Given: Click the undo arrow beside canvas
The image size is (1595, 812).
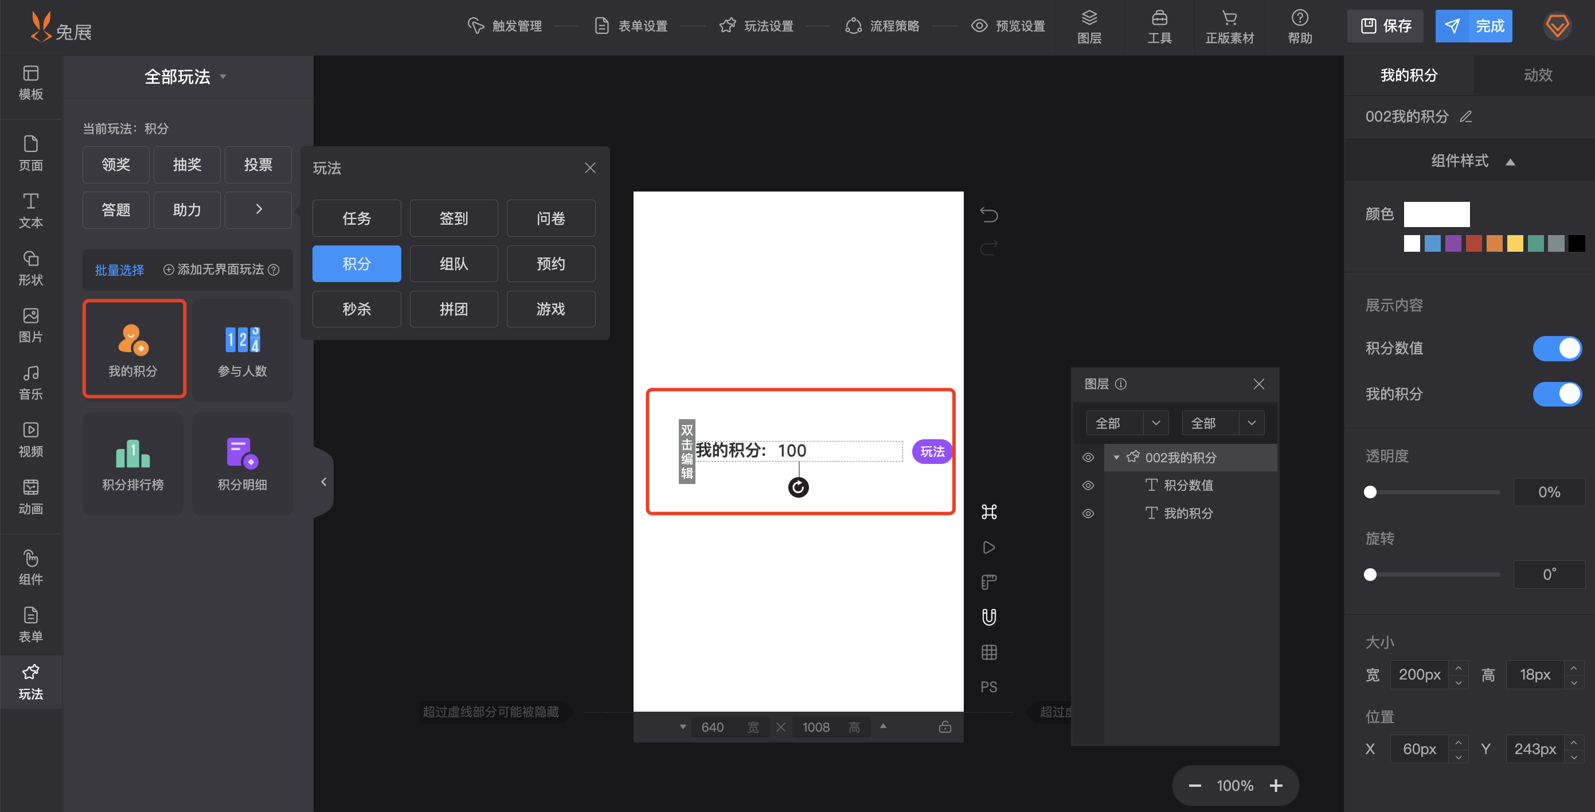Looking at the screenshot, I should 989,214.
